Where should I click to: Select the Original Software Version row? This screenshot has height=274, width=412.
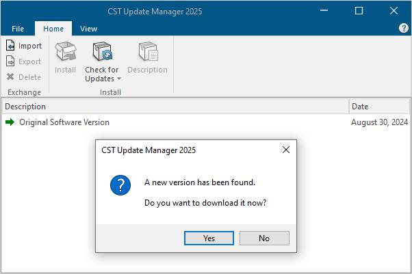point(206,122)
